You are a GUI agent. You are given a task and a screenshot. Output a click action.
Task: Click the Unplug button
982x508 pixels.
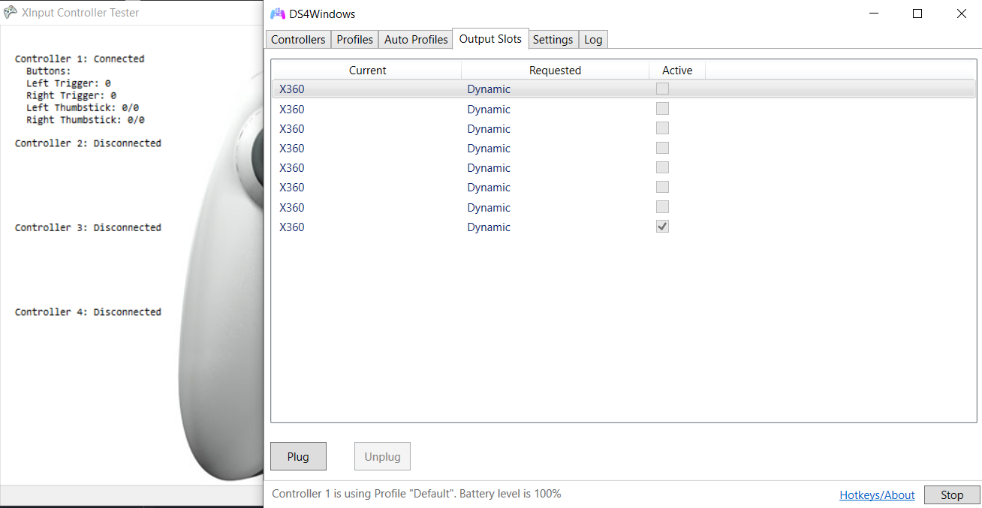coord(382,455)
